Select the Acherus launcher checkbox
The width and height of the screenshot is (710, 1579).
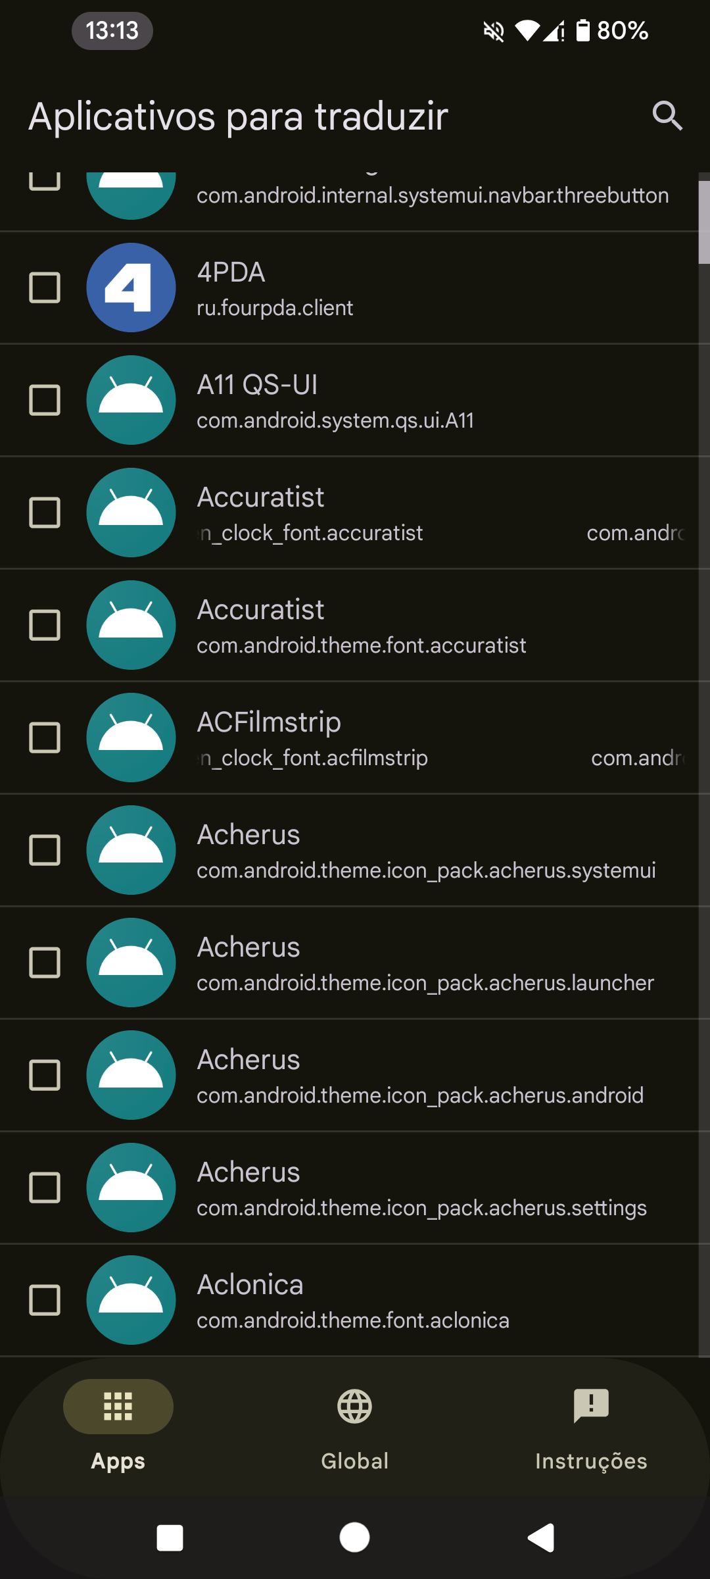click(x=44, y=963)
